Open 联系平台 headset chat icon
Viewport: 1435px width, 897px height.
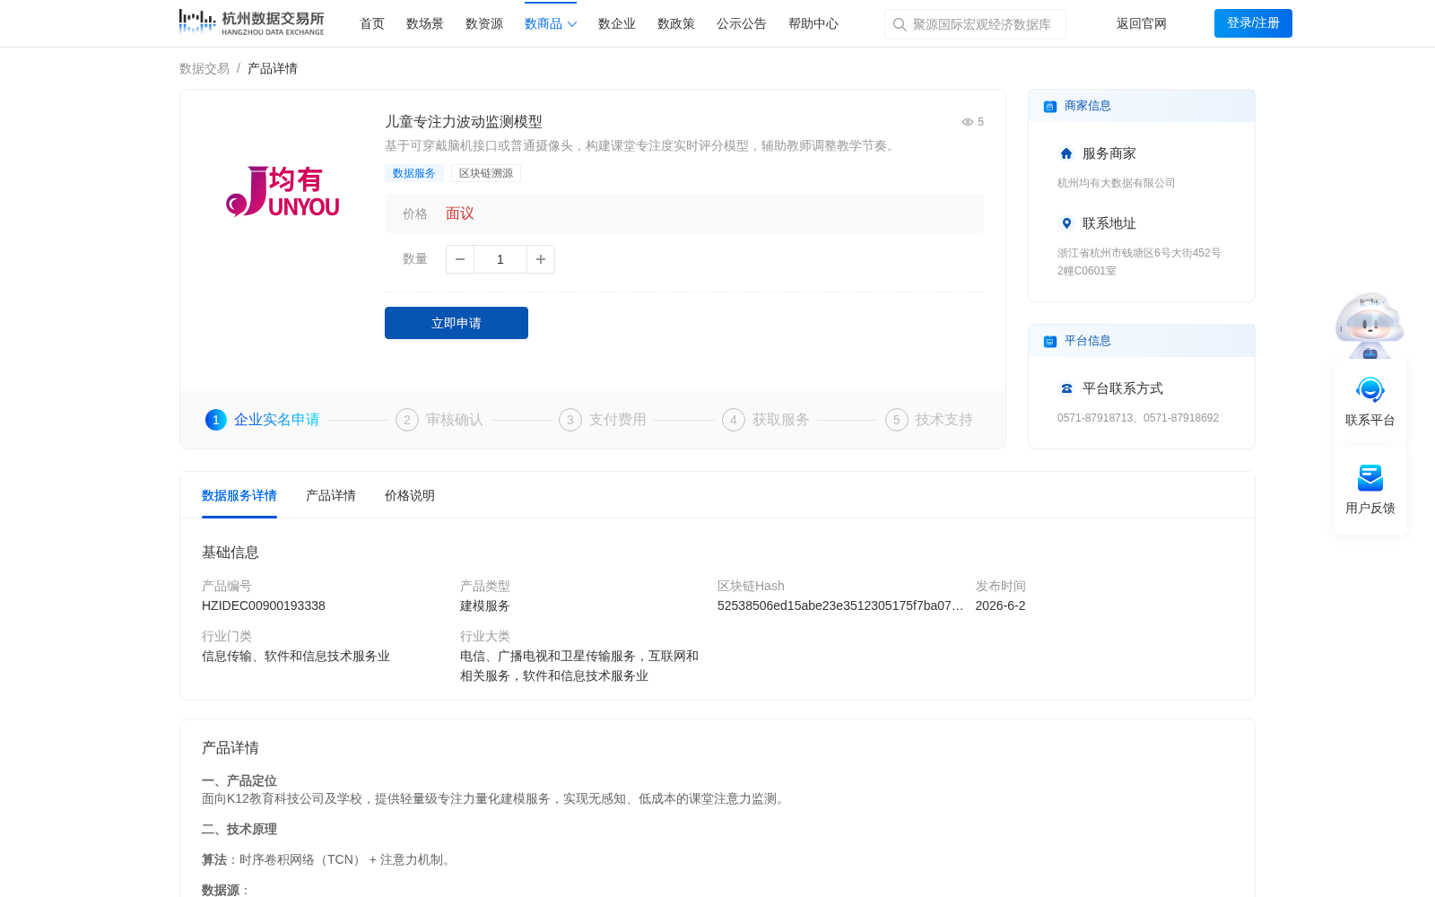(1370, 390)
